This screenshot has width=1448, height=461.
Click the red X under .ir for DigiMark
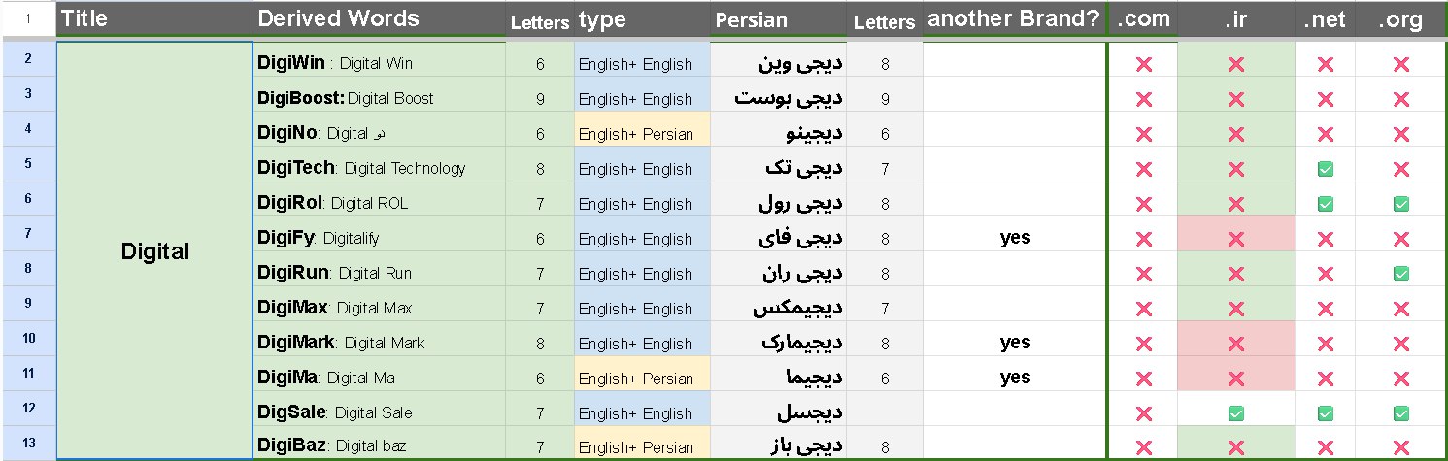pyautogui.click(x=1235, y=344)
